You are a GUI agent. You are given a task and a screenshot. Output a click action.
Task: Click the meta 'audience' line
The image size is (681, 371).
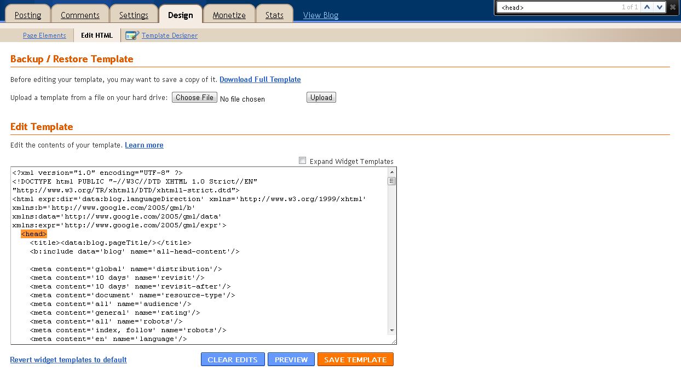point(111,304)
